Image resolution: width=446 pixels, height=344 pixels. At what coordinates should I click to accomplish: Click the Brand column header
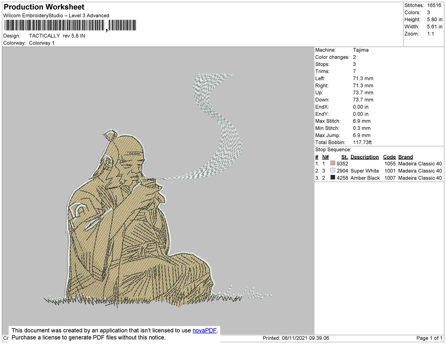click(x=405, y=157)
